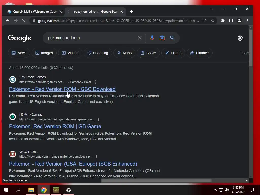
Task: Click the romsgames.net URL breadcrumb
Action: [x=57, y=119]
